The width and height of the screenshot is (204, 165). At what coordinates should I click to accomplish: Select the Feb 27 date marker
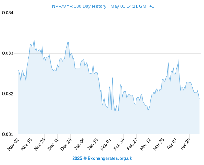click(x=132, y=144)
